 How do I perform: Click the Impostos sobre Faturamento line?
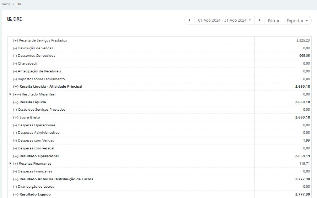(39, 79)
